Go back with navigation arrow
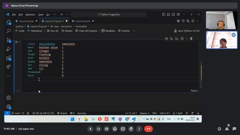 click(61, 14)
